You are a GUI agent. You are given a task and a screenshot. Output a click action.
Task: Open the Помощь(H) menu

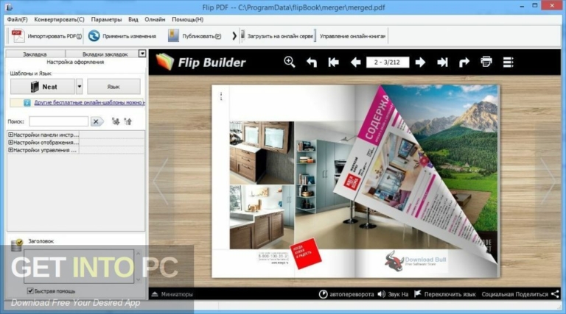point(187,19)
